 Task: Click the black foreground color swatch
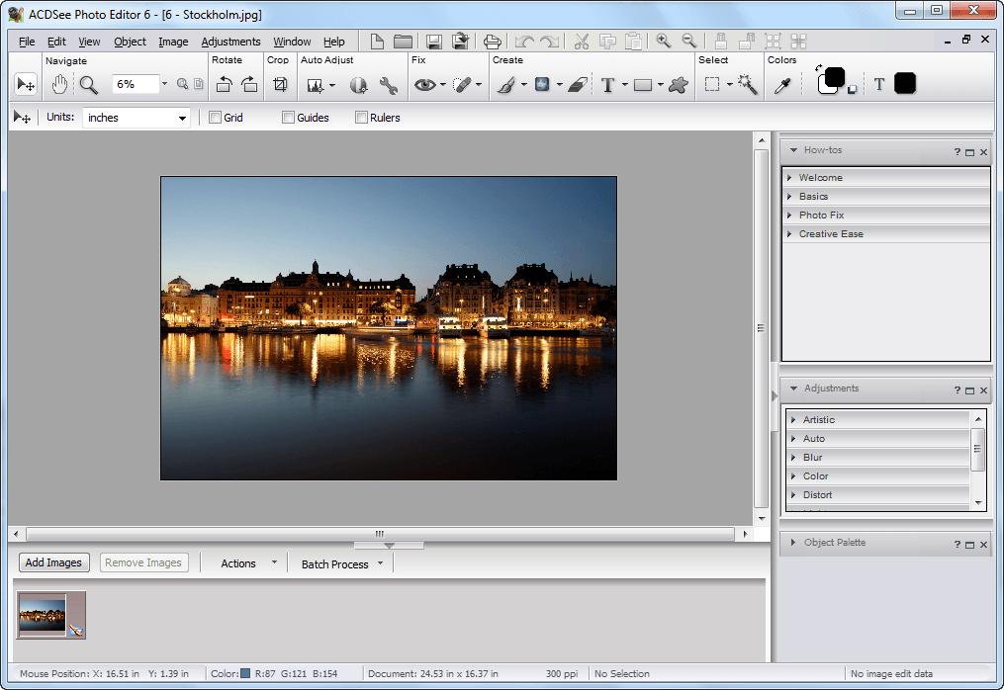point(834,78)
